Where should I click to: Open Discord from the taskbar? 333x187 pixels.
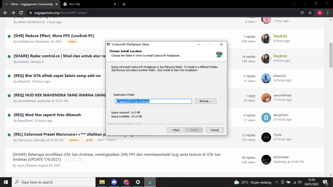[x=114, y=182]
